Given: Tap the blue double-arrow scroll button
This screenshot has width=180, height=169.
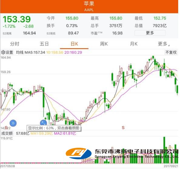Looking at the screenshot, I should tap(13, 123).
